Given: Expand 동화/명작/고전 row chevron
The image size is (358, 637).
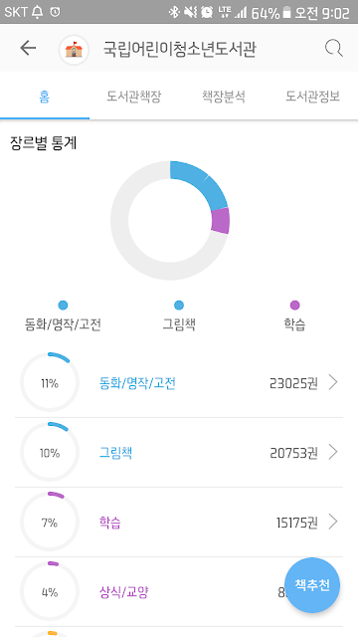Looking at the screenshot, I should 333,382.
